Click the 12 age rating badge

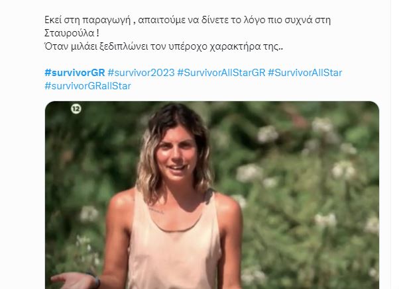click(76, 109)
